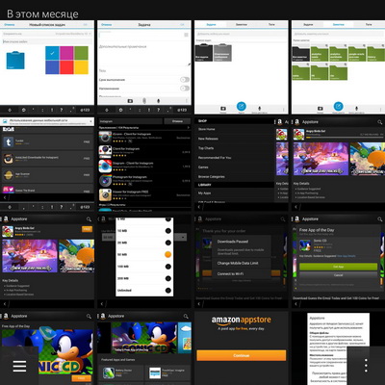The image size is (385, 385).
Task: Open Downloads Paused dialog screenshot
Action: [x=242, y=262]
